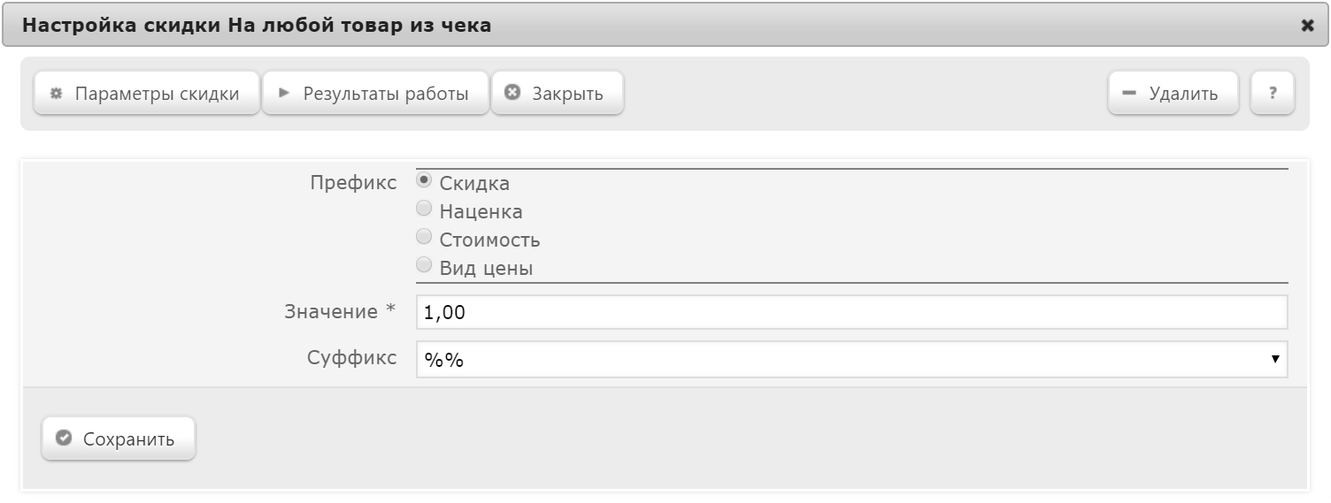Click the checkmark icon on Сохранить
The width and height of the screenshot is (1331, 503).
(x=62, y=438)
